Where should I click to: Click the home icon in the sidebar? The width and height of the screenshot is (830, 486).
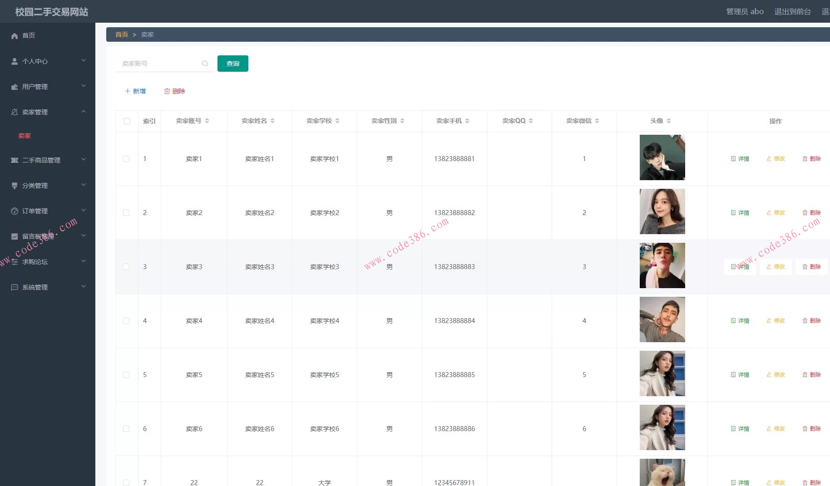click(15, 36)
